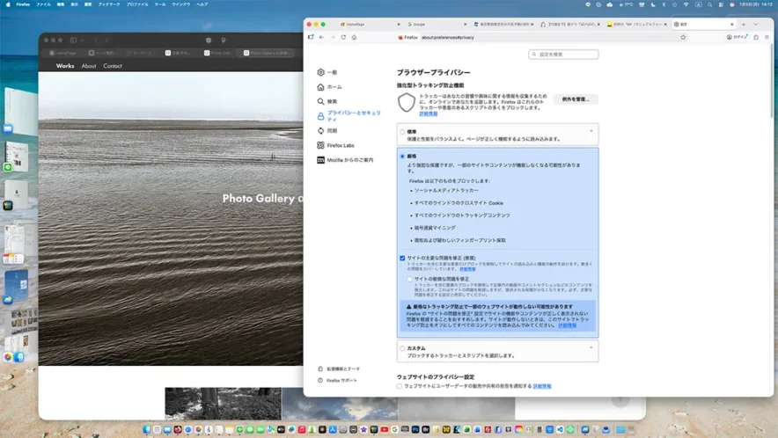
Task: Select the 標準 (Standard) protection radio button
Action: [402, 132]
